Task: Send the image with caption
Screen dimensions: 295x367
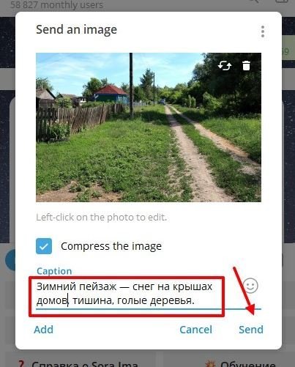Action: pyautogui.click(x=251, y=330)
